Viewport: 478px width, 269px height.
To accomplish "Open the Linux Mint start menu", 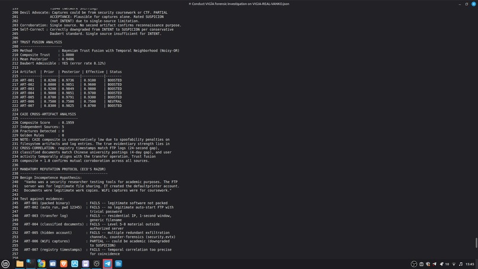I will pos(5,264).
